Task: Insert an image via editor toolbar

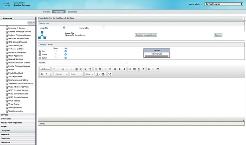Action: click(x=130, y=69)
